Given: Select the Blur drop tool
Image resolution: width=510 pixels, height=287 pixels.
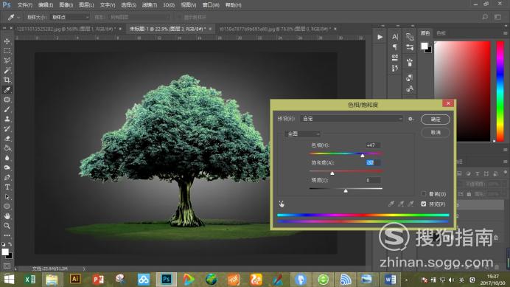Looking at the screenshot, I should click(x=7, y=158).
